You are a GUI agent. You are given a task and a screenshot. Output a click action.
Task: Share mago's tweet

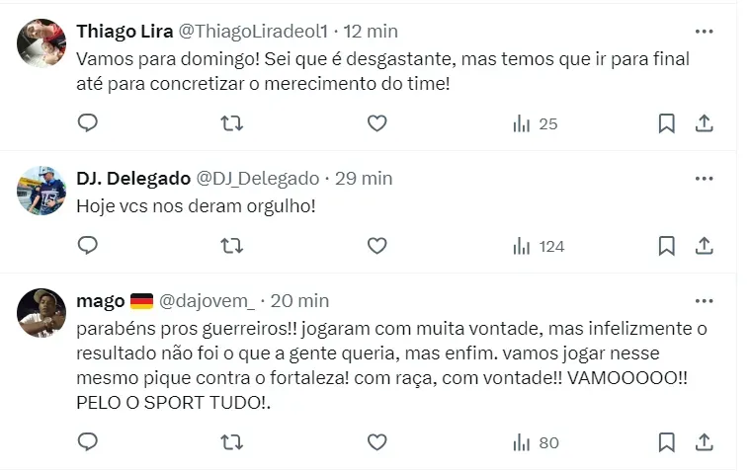click(704, 442)
